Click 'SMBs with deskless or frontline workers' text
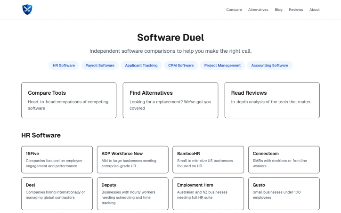This screenshot has height=213, width=341. (280, 163)
